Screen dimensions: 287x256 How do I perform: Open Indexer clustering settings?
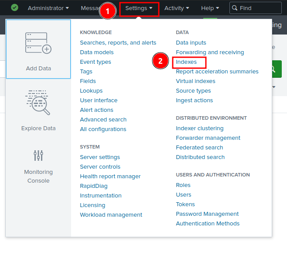[200, 128]
